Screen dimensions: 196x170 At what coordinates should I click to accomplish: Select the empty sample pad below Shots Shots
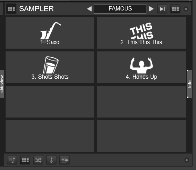[50, 102]
